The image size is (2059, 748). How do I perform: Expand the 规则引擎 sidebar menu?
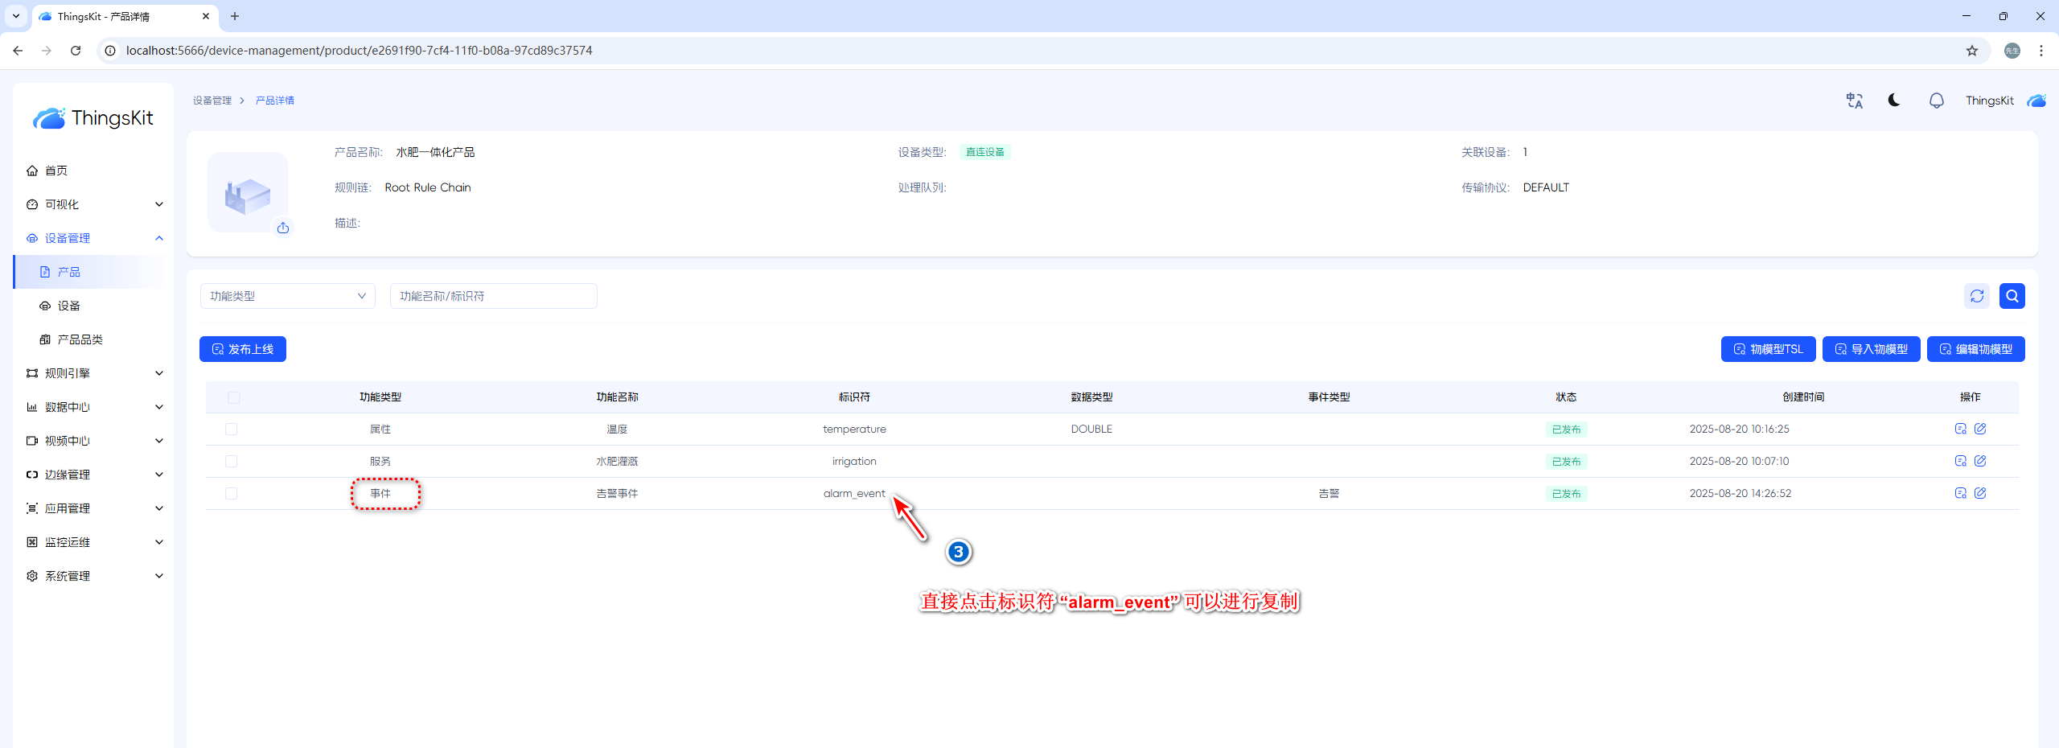click(93, 373)
